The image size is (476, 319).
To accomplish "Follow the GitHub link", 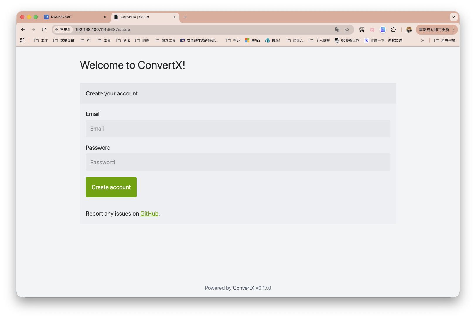I will point(149,214).
